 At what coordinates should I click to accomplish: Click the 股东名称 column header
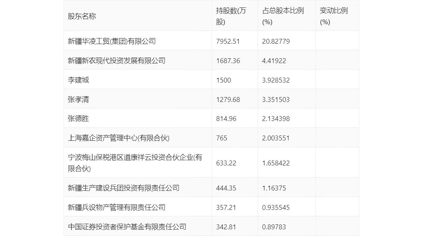click(82, 16)
